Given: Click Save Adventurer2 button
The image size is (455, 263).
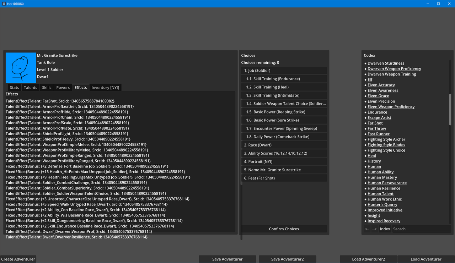Looking at the screenshot, I should [x=288, y=259].
